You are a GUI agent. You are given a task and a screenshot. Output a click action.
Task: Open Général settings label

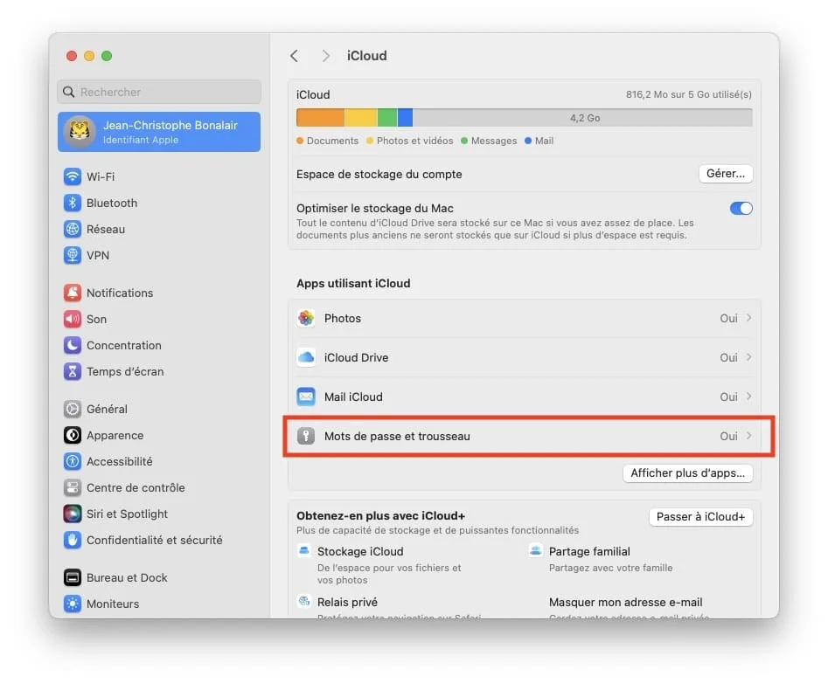coord(107,410)
